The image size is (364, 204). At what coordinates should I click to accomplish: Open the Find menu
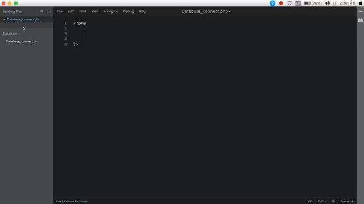82,11
